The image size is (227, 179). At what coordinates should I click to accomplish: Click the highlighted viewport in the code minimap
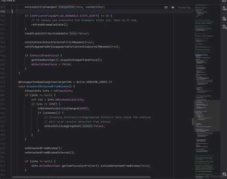click(207, 116)
